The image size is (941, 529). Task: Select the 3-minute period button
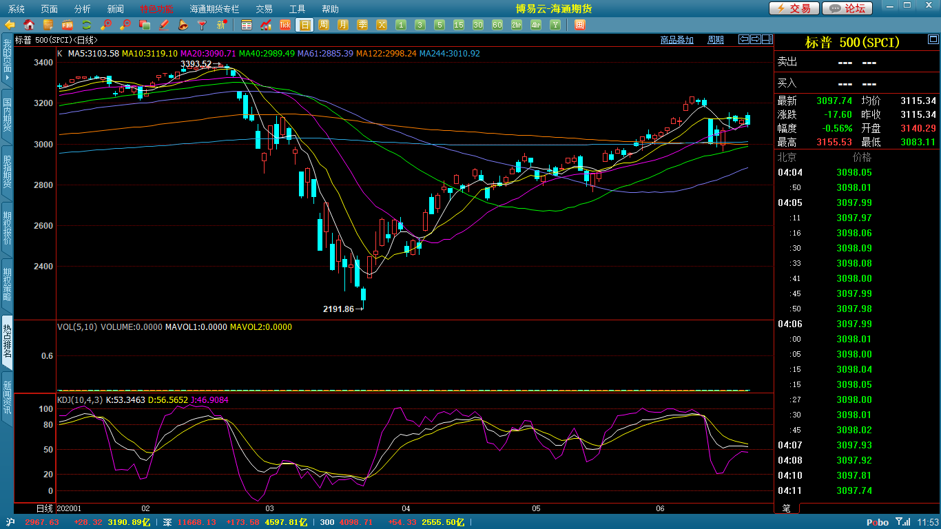(x=420, y=25)
